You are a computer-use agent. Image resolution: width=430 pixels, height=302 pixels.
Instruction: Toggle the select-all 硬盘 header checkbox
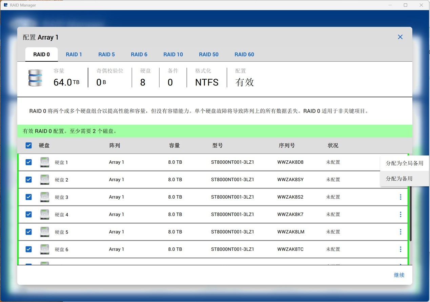pyautogui.click(x=28, y=145)
